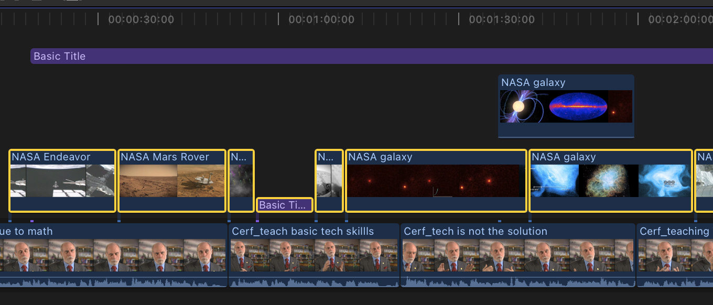
Task: Click the ruler at 00:02:00:00
Action: pyautogui.click(x=680, y=19)
